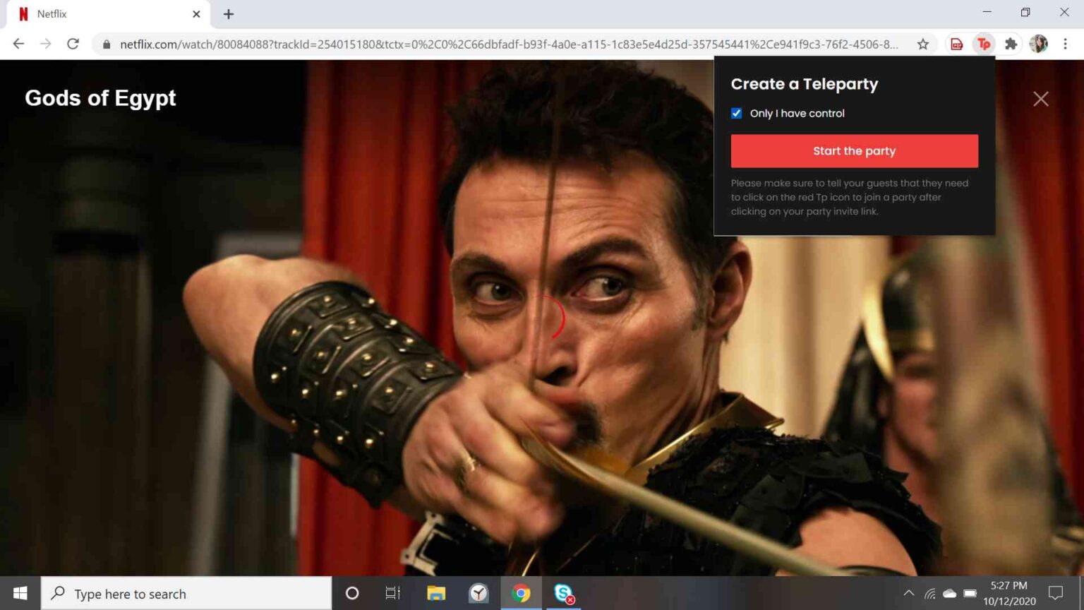The height and width of the screenshot is (610, 1084).
Task: Open the Chrome extensions puzzle icon
Action: click(x=1011, y=44)
